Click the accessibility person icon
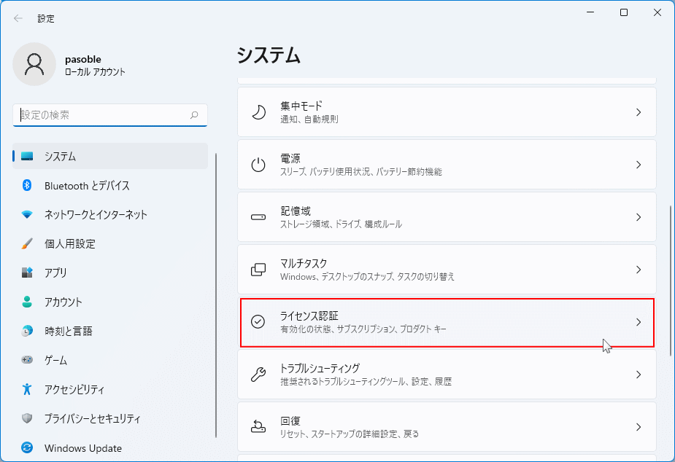675x462 pixels. [x=27, y=389]
